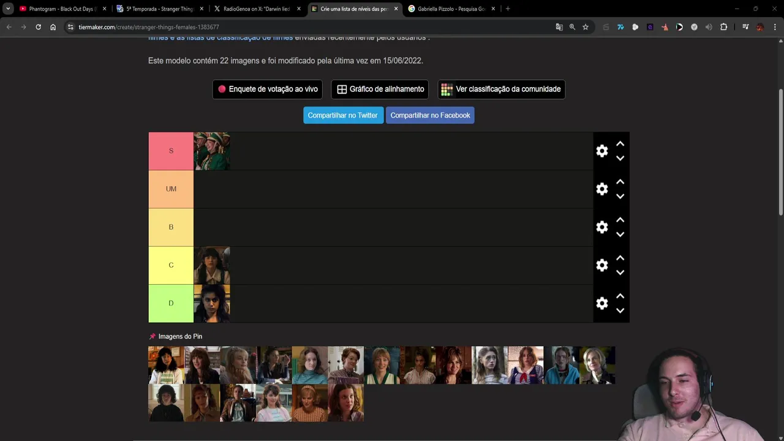
Task: Click the up arrow of the S tier row
Action: point(620,144)
